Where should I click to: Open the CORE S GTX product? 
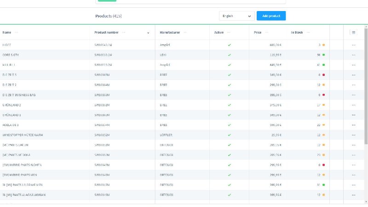[x=11, y=55]
